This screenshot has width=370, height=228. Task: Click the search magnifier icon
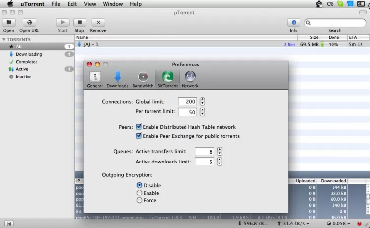point(308,23)
